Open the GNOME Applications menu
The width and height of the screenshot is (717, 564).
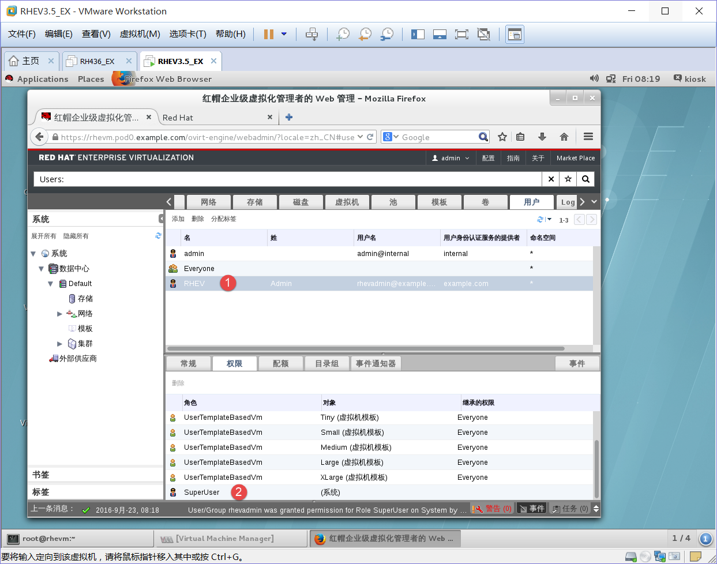tap(43, 79)
